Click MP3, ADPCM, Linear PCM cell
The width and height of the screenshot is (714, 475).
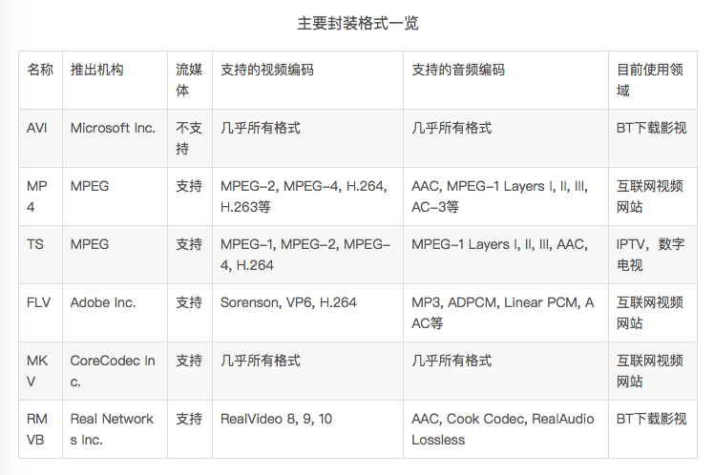(506, 313)
